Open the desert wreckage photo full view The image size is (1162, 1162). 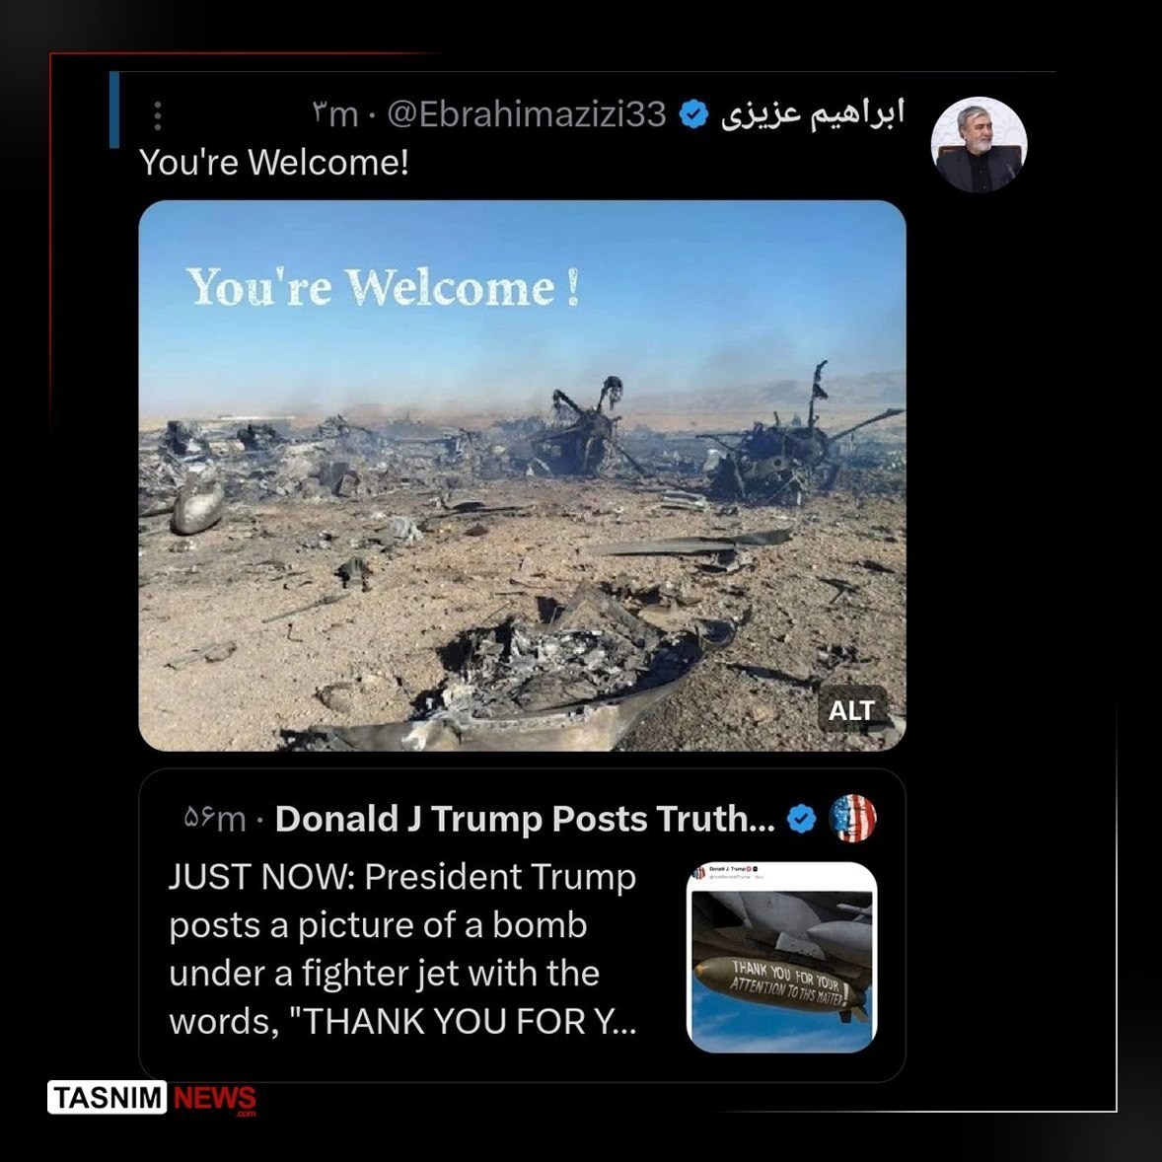point(522,475)
